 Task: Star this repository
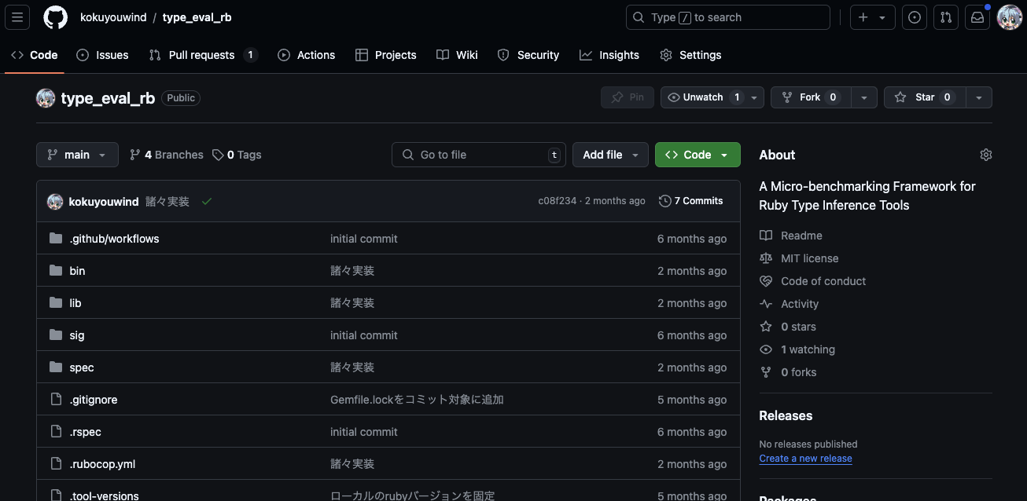925,97
